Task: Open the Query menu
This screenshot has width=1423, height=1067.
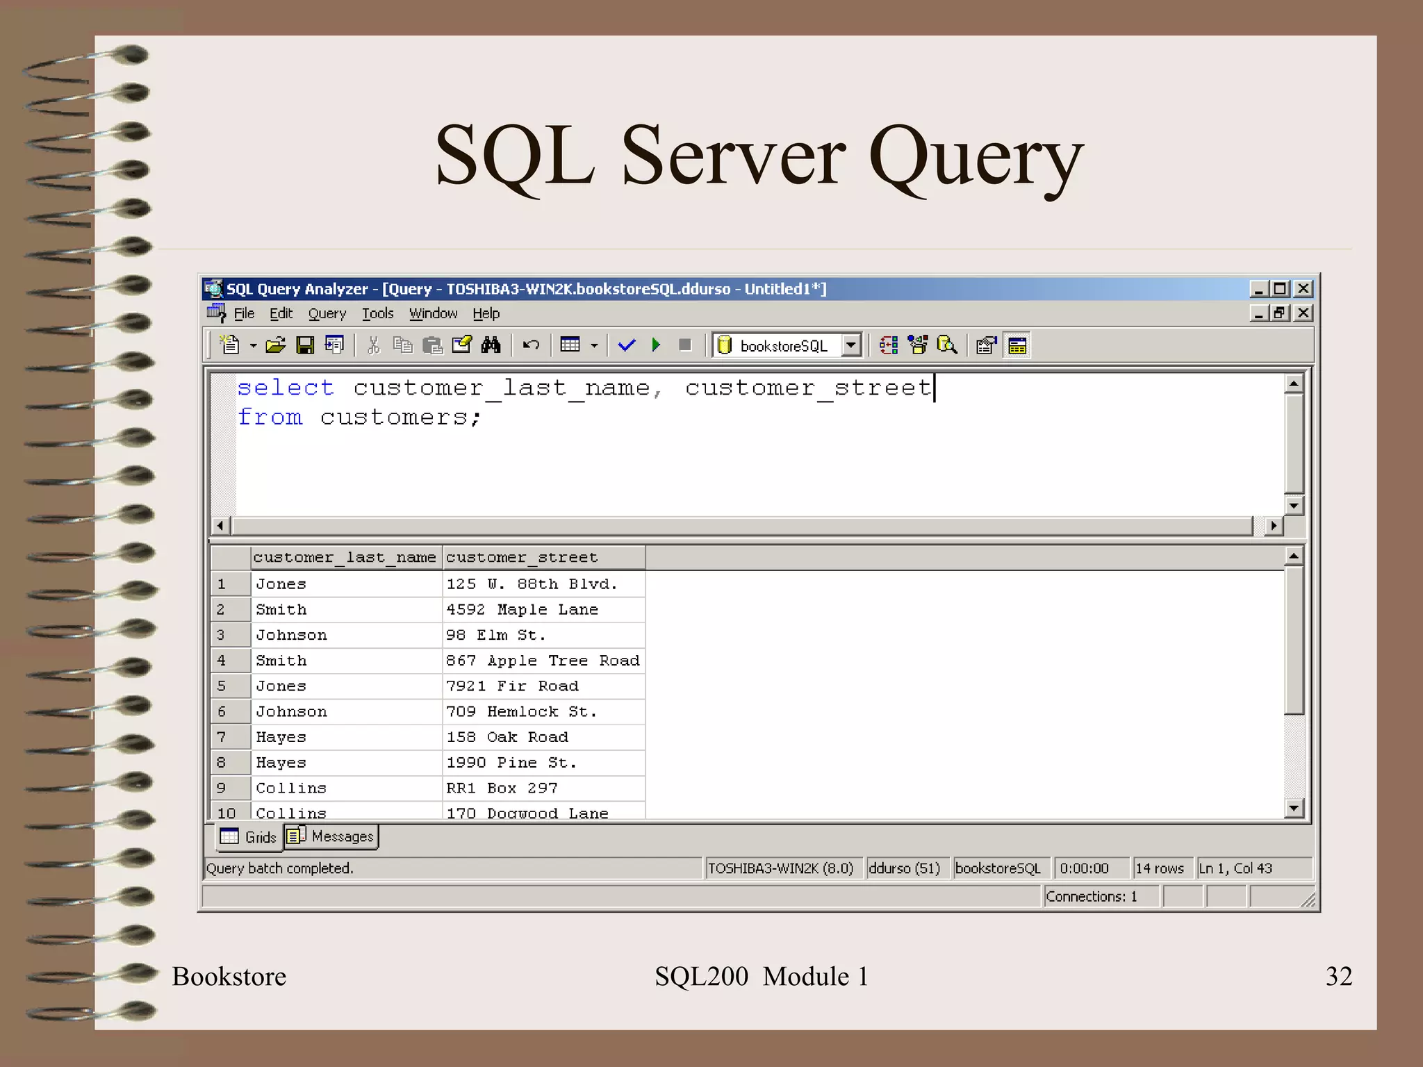Action: 327,314
